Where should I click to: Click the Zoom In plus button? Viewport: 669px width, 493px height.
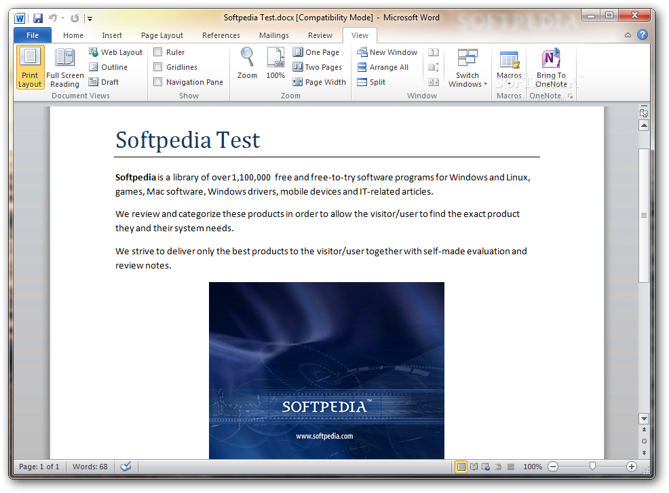point(632,467)
